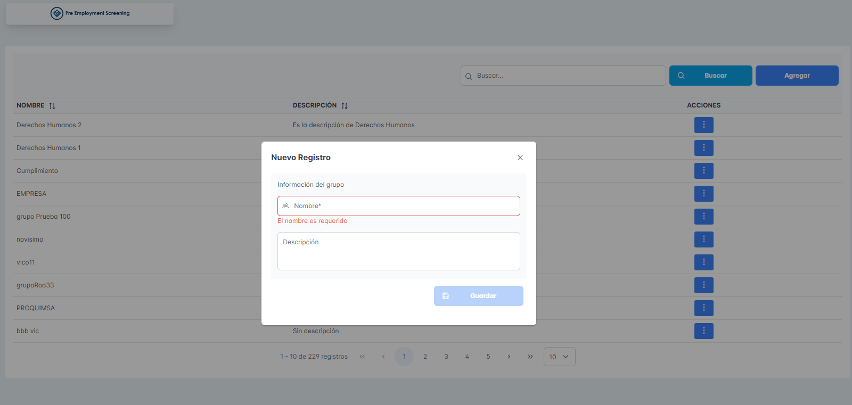This screenshot has height=405, width=852.
Task: Close the Nuevo Registro dialog
Action: pos(520,158)
